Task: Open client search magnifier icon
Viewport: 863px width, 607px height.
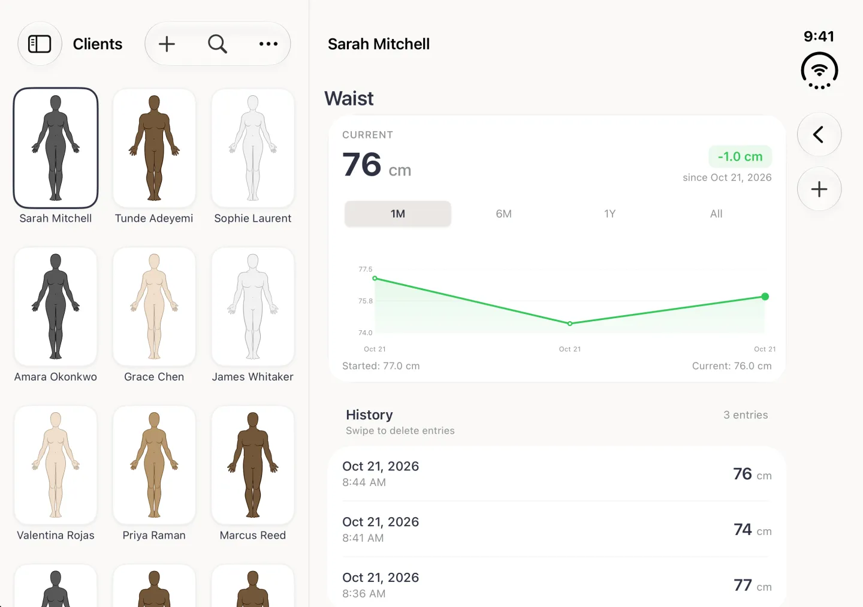Action: [218, 44]
